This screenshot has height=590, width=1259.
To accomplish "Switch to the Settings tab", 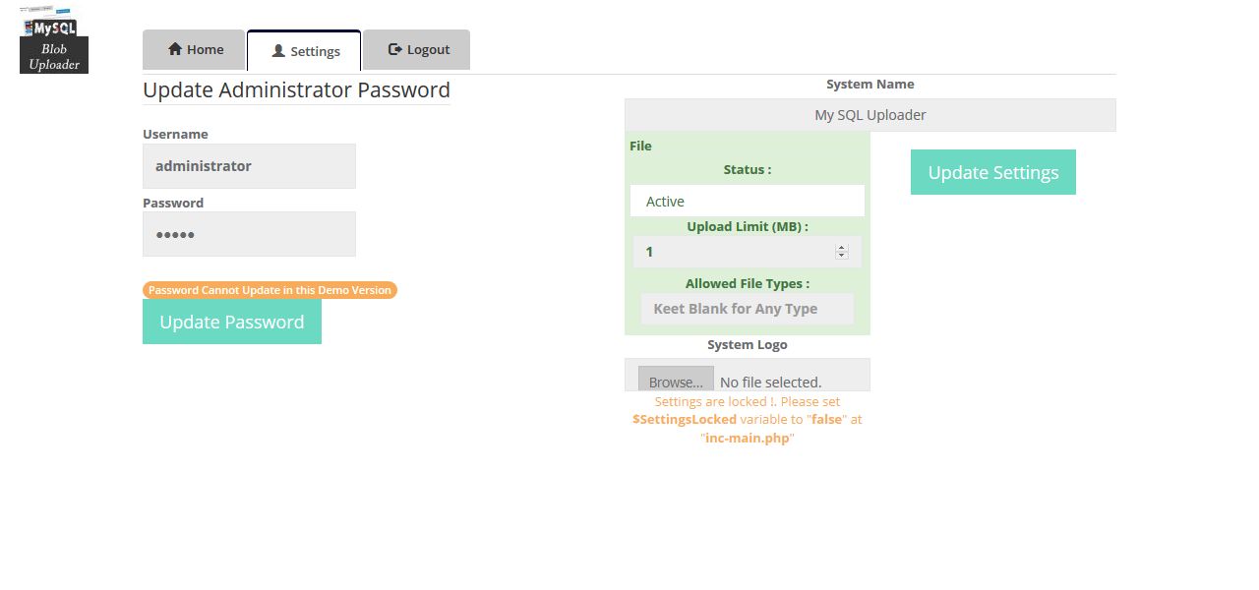I will tap(304, 51).
